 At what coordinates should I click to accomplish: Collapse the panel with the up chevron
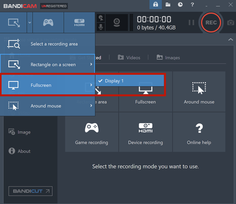tap(230, 40)
